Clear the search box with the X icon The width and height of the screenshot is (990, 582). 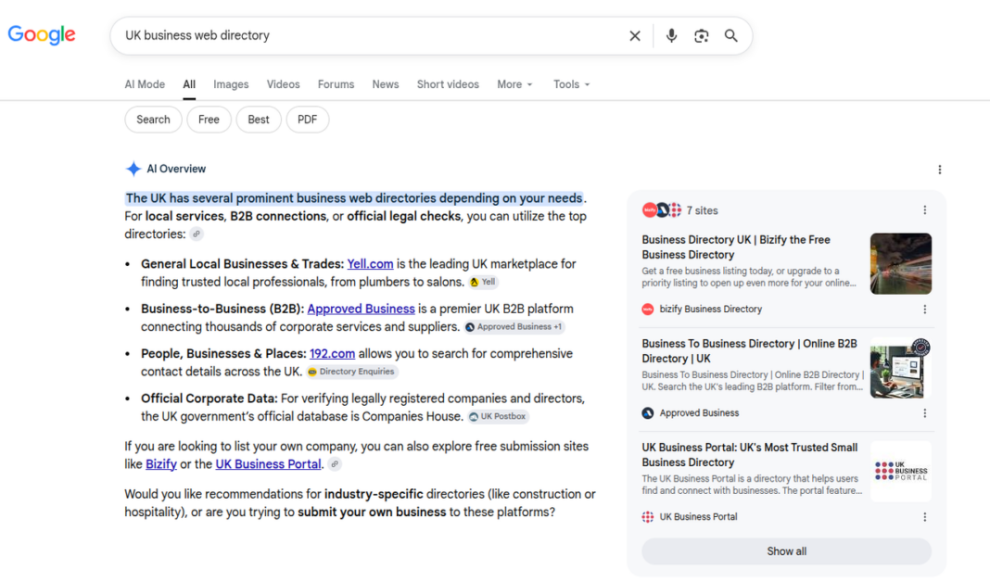tap(635, 36)
